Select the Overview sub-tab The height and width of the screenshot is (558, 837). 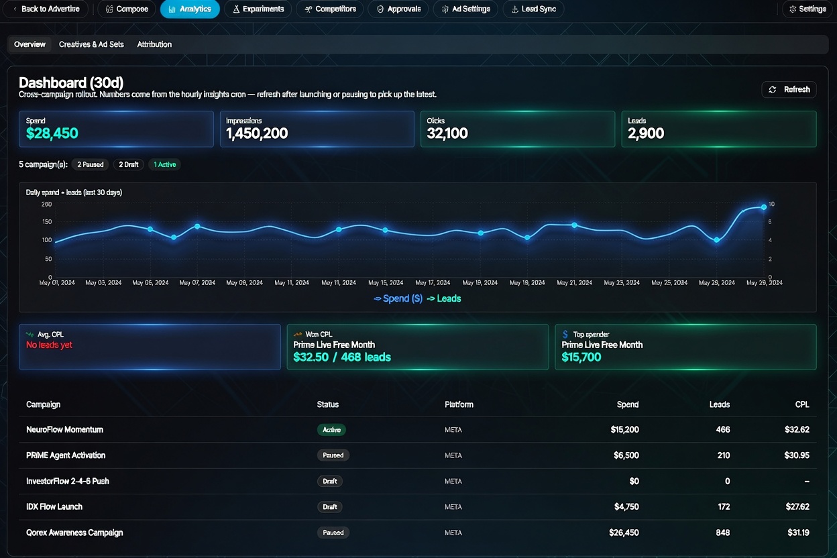click(x=30, y=44)
